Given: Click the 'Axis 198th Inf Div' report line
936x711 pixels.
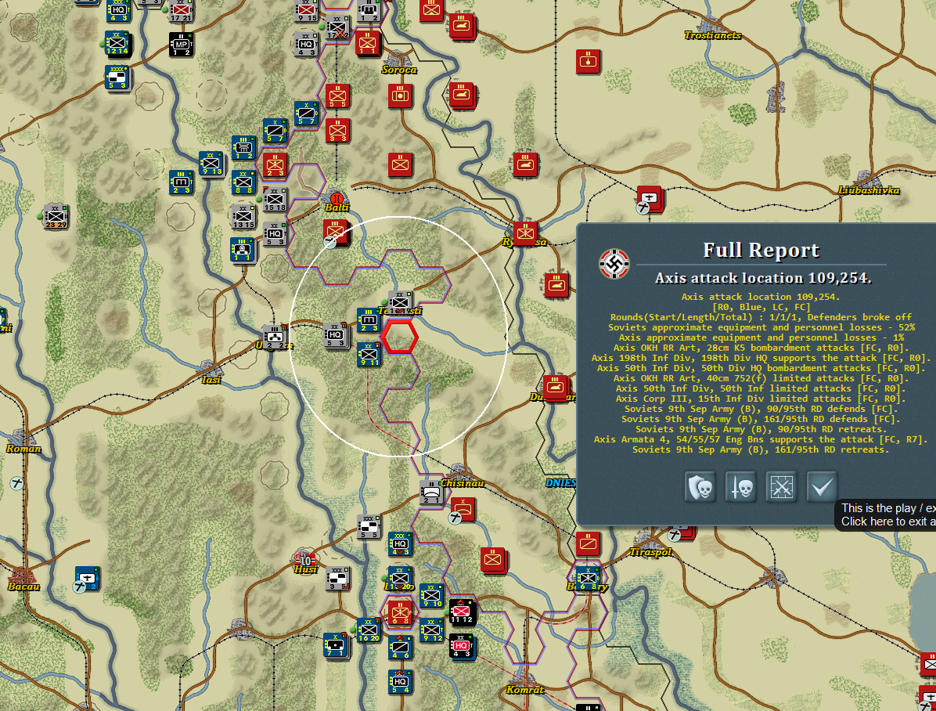Looking at the screenshot, I should [761, 358].
